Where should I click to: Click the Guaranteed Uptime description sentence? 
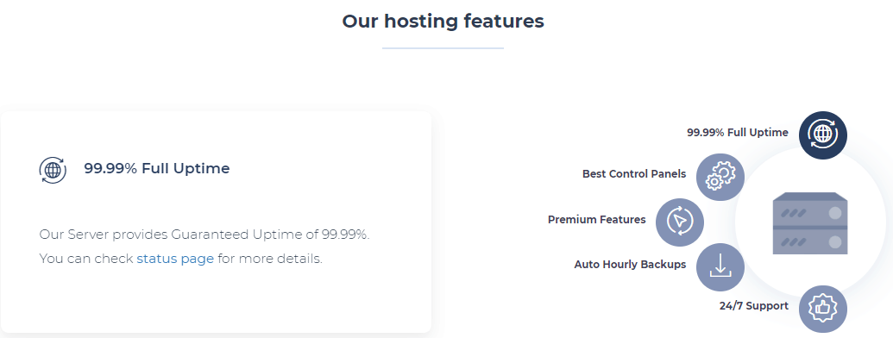coord(204,235)
